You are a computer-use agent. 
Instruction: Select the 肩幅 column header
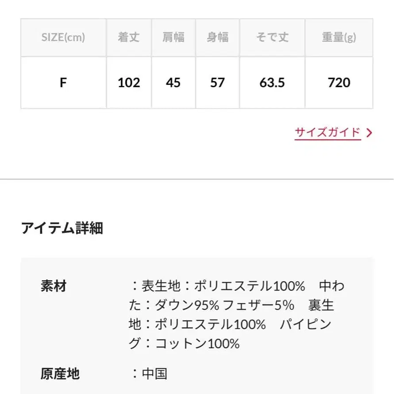173,38
